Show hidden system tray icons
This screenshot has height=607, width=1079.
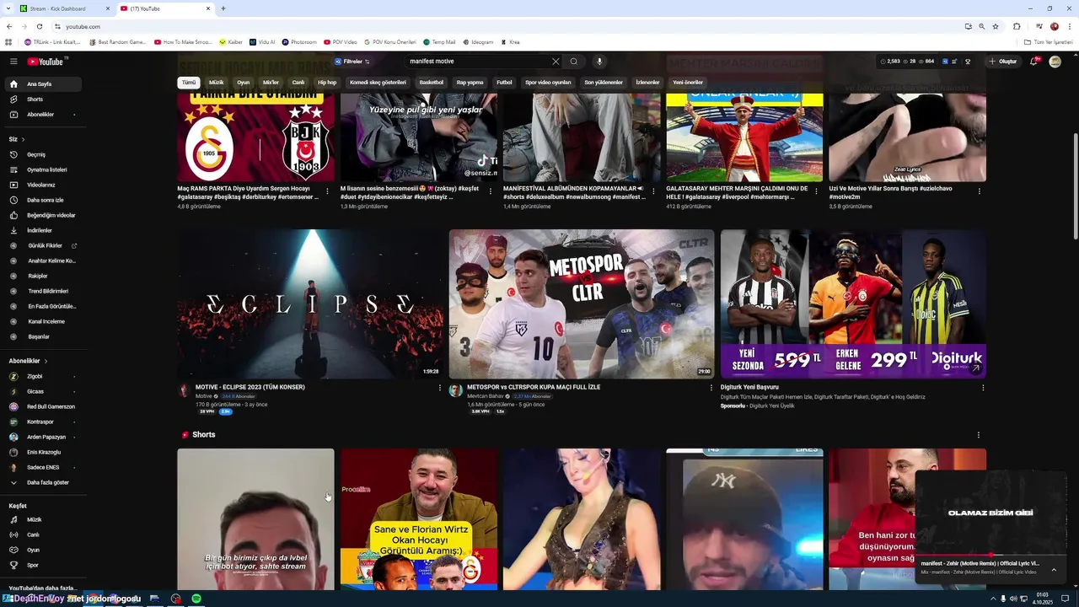(991, 599)
